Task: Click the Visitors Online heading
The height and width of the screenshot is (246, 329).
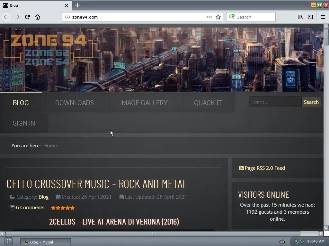Action: [263, 195]
